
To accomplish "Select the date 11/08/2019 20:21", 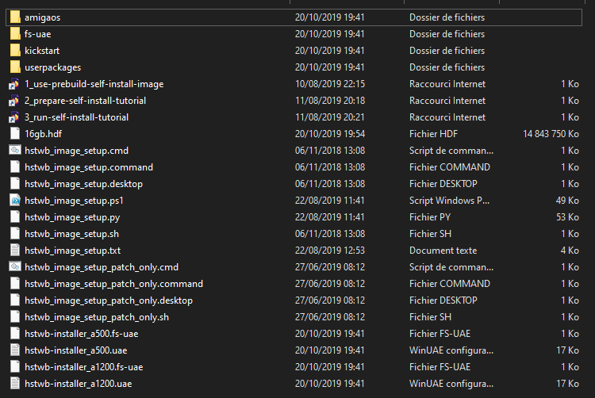I will click(330, 117).
